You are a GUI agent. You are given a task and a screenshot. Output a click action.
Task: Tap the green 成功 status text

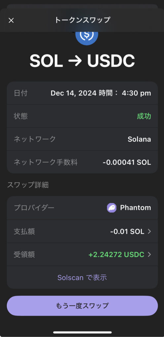(x=144, y=116)
